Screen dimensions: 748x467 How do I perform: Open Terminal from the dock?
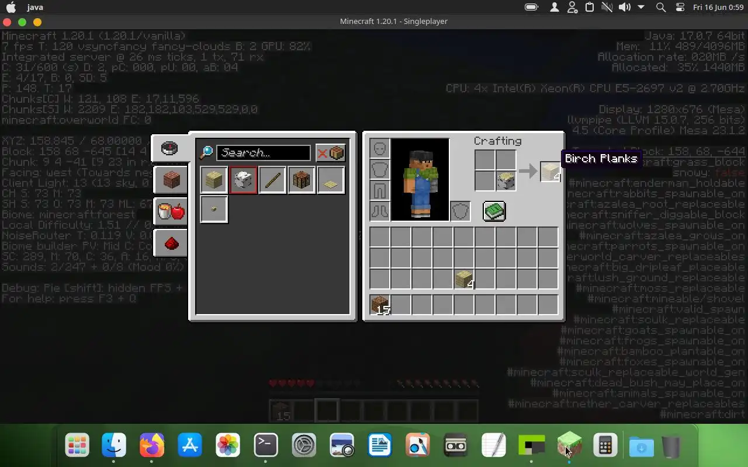(266, 446)
